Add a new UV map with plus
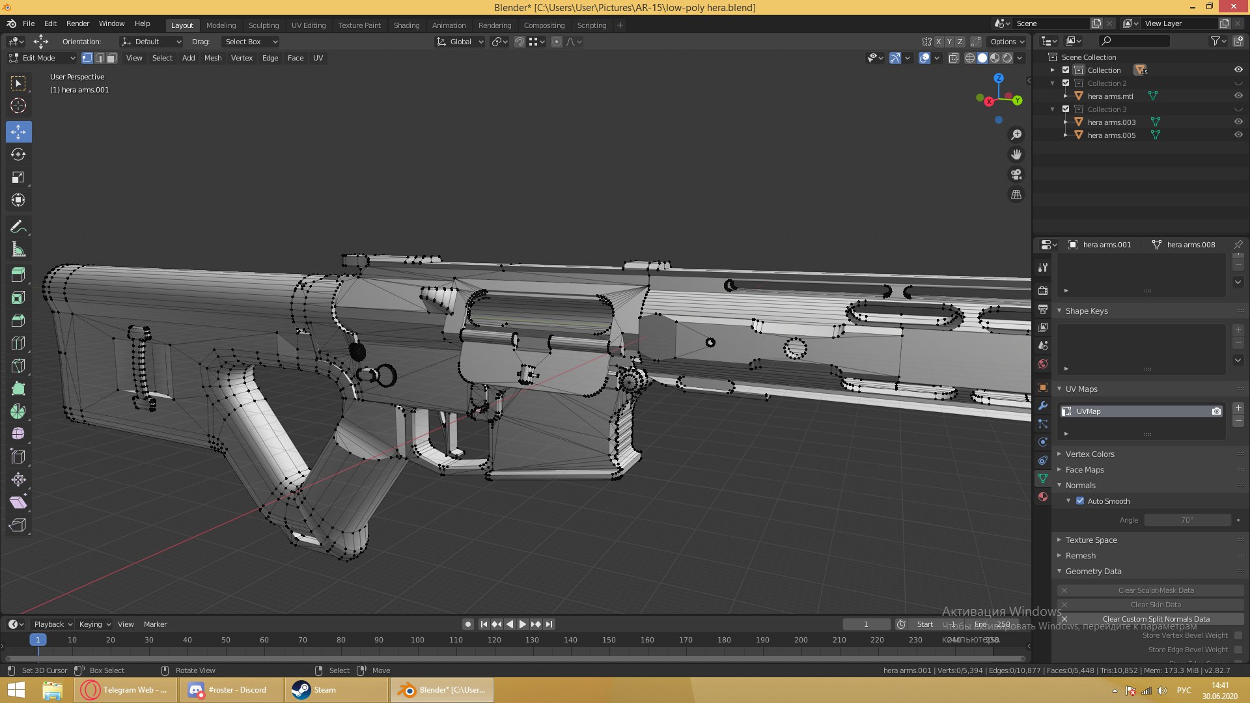This screenshot has height=703, width=1250. [x=1238, y=408]
